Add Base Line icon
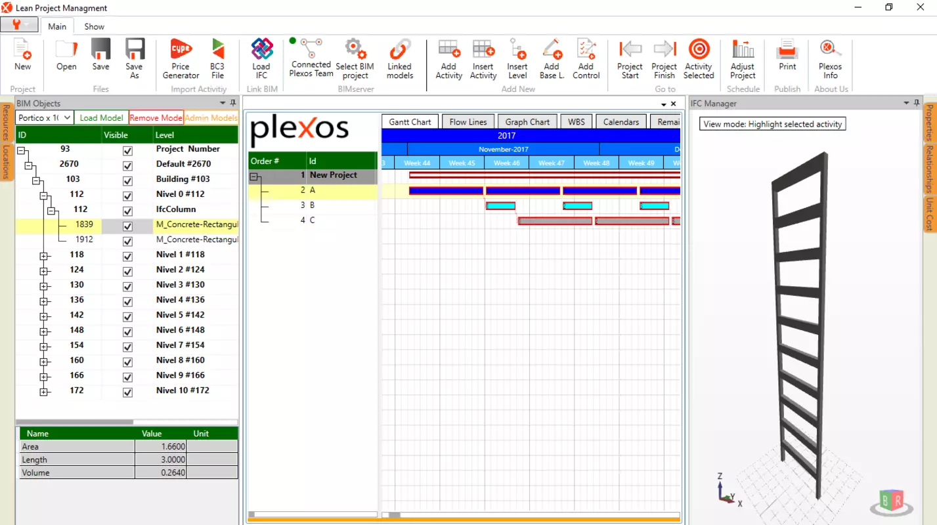937x525 pixels. point(552,59)
